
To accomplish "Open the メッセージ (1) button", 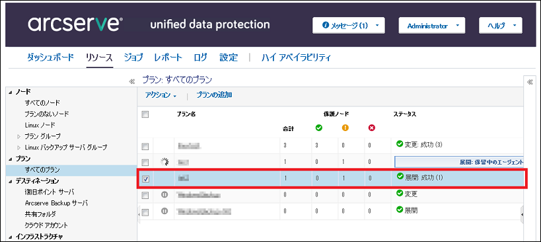I will (x=349, y=26).
